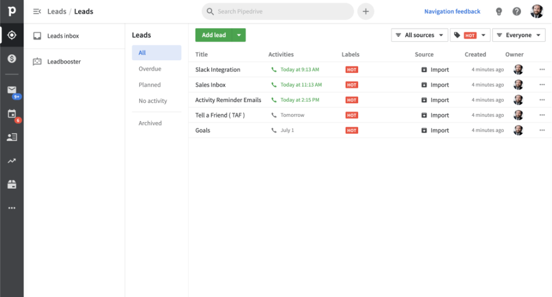
Task: Click the Add lead button
Action: 214,35
